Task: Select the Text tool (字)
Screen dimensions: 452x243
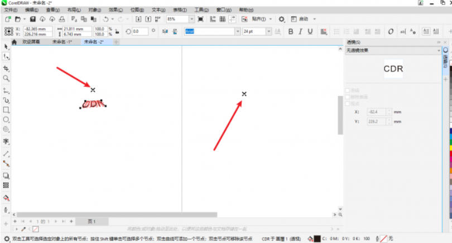Action: pyautogui.click(x=6, y=141)
